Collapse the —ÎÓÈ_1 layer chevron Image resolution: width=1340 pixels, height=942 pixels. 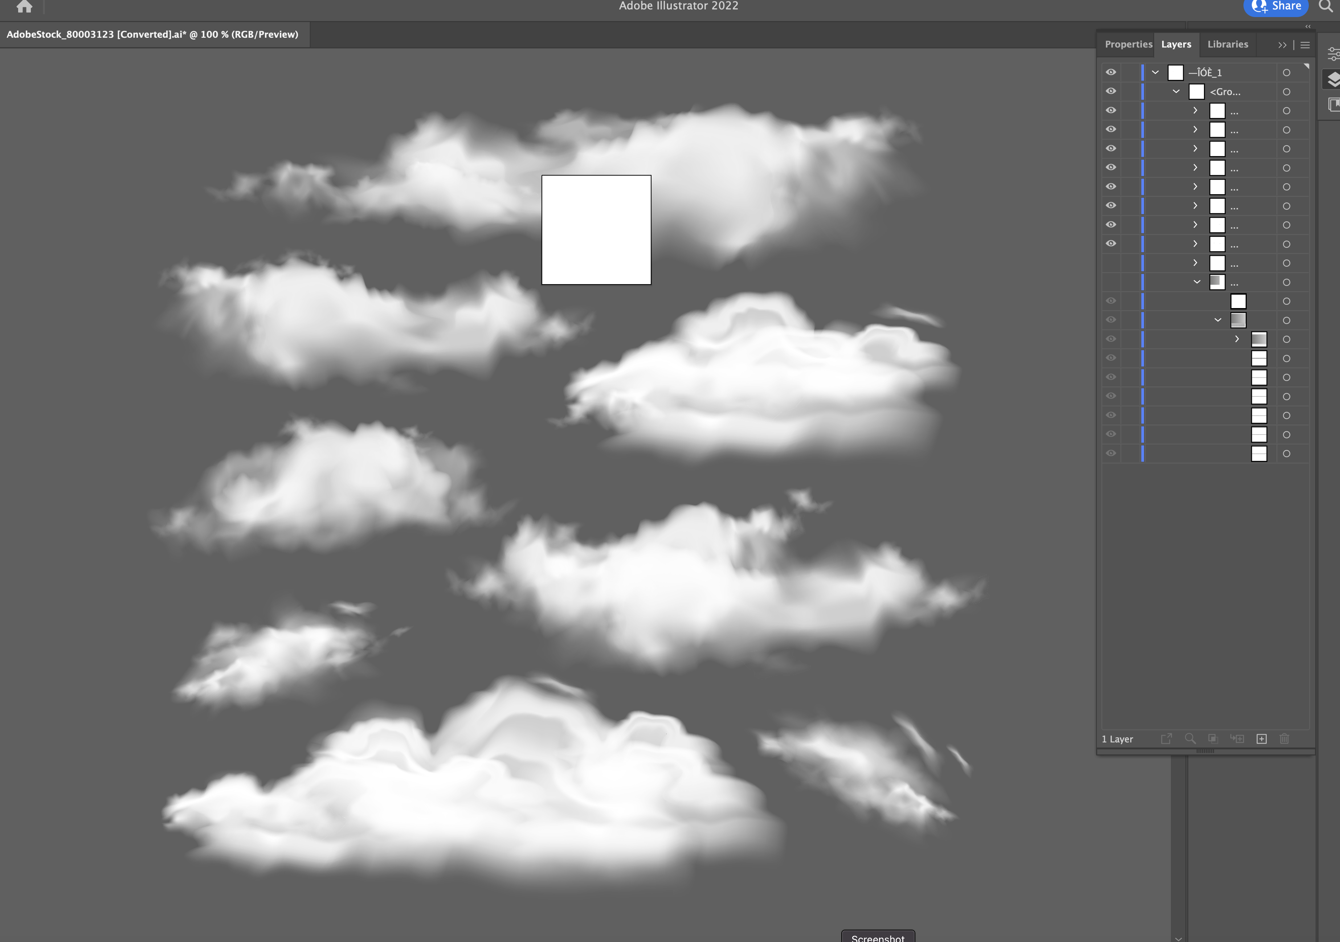click(1155, 72)
